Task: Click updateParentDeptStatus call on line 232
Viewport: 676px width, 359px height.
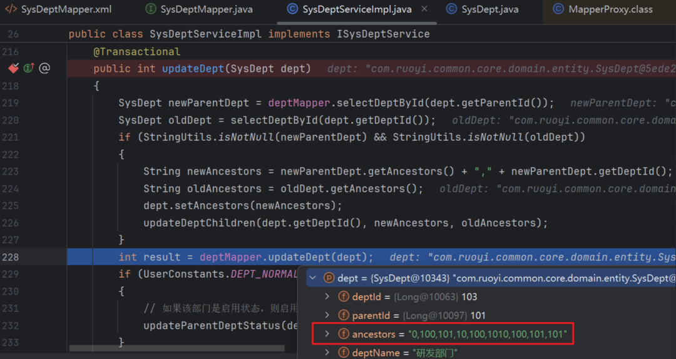Action: pos(215,325)
